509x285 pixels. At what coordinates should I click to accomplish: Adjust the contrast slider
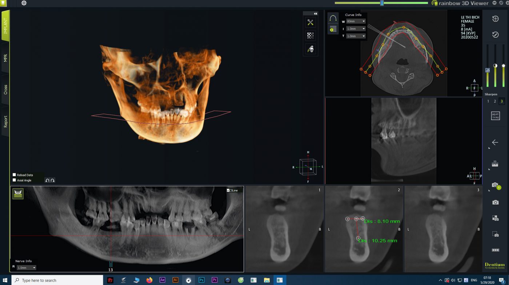click(x=495, y=66)
